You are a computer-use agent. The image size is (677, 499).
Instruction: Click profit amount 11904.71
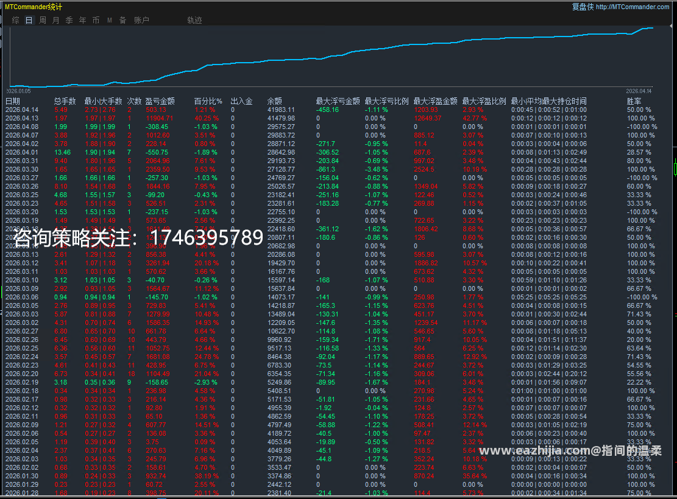159,118
